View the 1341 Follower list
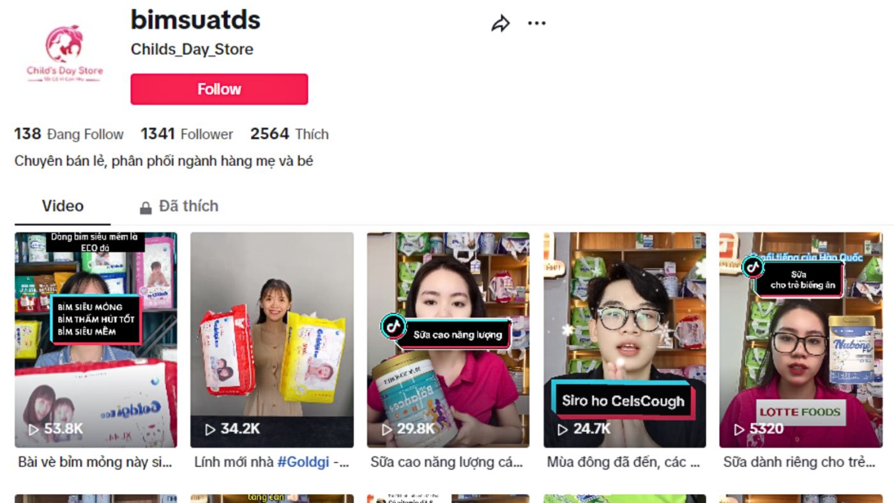The height and width of the screenshot is (503, 894). click(x=187, y=134)
